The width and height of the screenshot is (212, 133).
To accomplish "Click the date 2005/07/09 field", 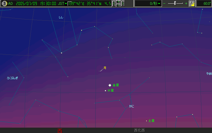I will [26, 4].
